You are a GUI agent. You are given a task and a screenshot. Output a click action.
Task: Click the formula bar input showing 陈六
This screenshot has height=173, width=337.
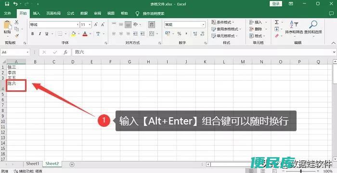click(202, 52)
